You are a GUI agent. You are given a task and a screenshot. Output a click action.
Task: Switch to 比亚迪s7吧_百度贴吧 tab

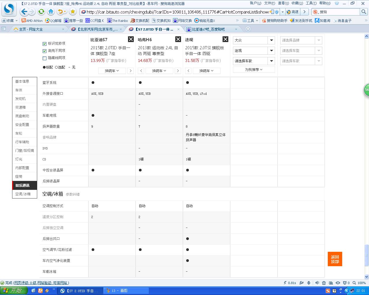tap(212, 29)
